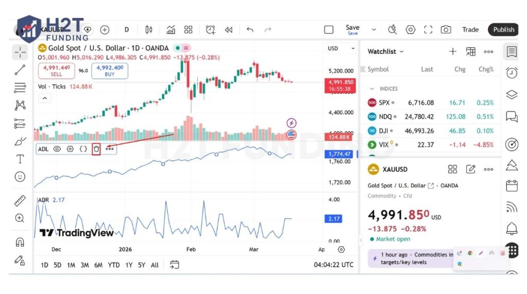The height and width of the screenshot is (294, 527).
Task: Toggle the magnet mode icon
Action: [x=20, y=242]
